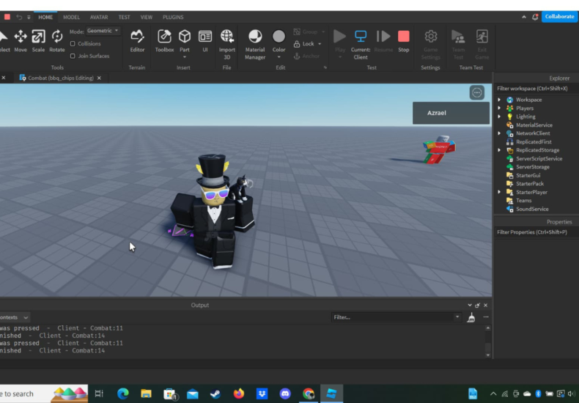The image size is (579, 403).
Task: Select Teams in Explorer
Action: tap(523, 200)
